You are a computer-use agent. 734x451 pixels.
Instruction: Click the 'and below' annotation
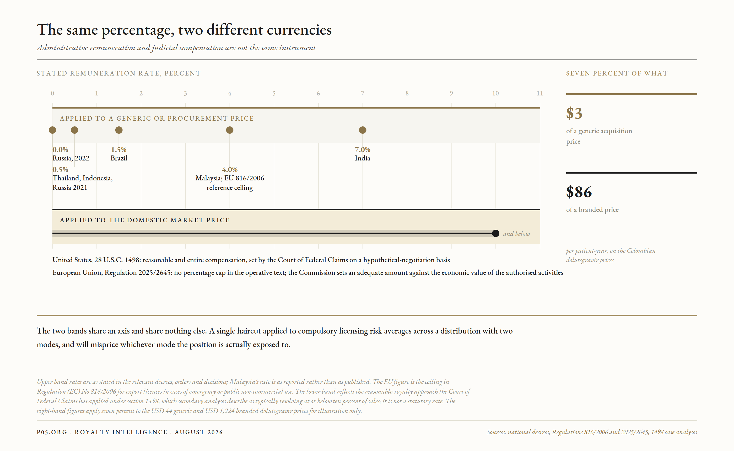coord(516,234)
